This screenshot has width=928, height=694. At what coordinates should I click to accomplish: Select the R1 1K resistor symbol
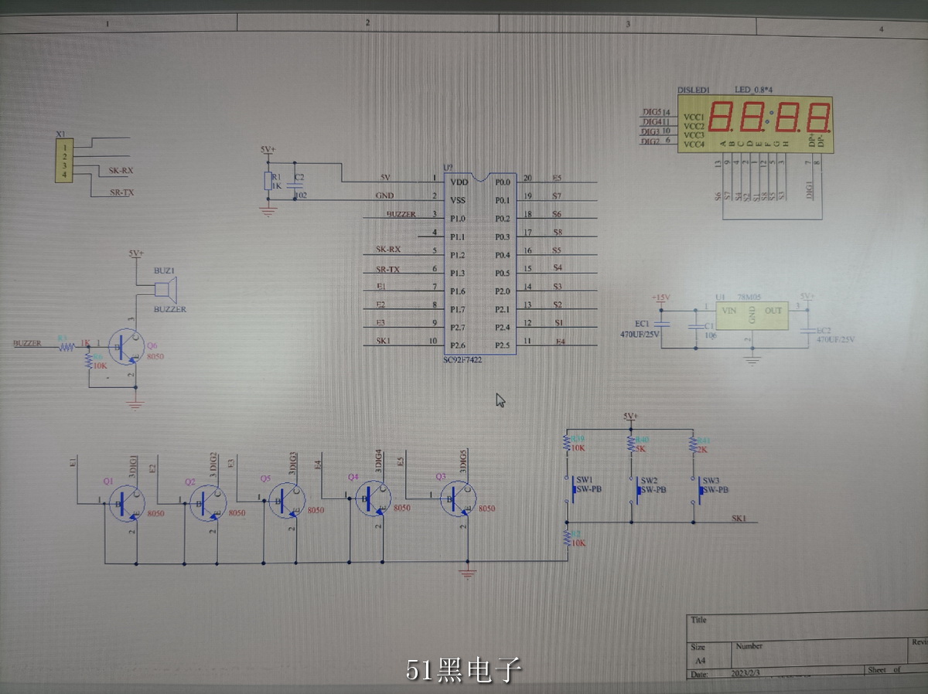(268, 182)
